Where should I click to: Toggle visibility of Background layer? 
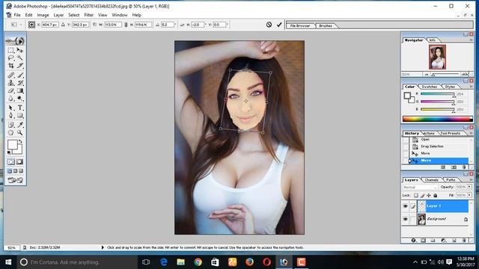pos(405,219)
